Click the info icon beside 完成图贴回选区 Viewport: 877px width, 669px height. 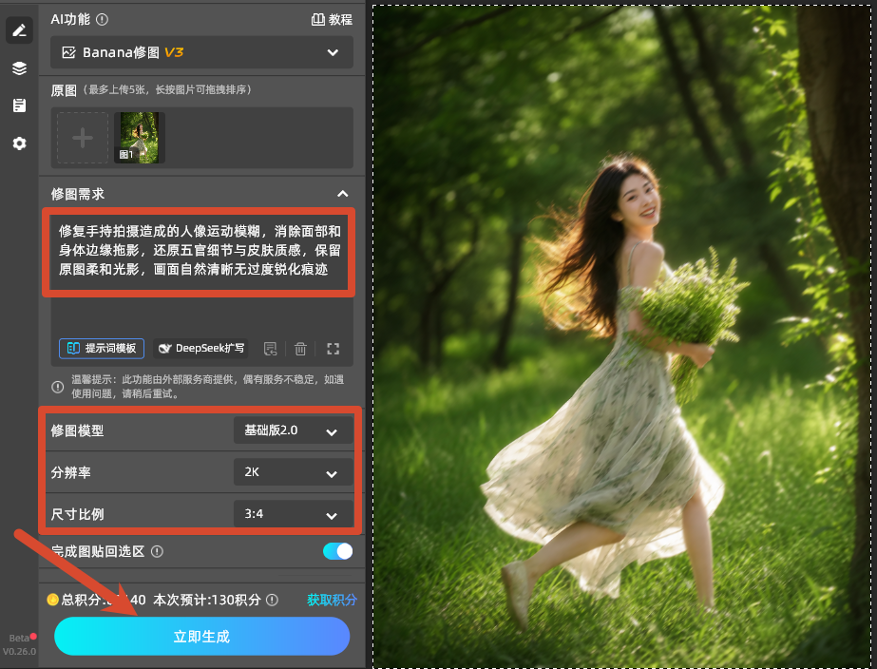click(x=157, y=551)
